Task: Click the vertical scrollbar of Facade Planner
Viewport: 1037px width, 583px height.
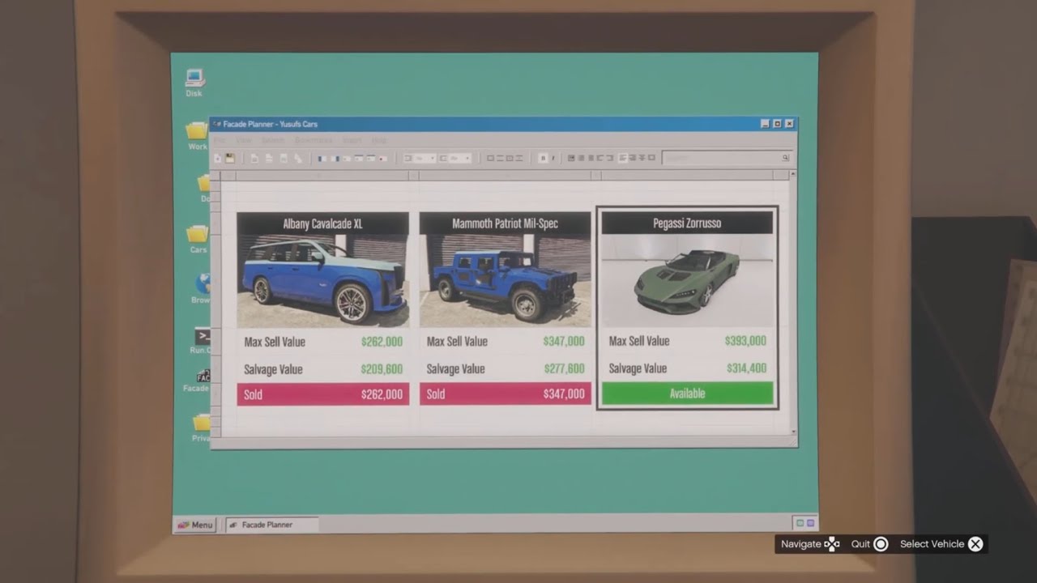Action: [793, 304]
